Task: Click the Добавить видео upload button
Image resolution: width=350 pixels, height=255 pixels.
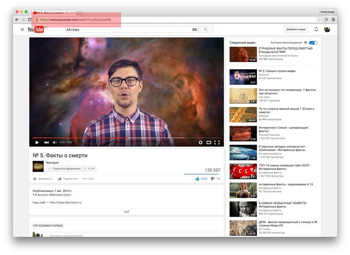Action: pyautogui.click(x=296, y=29)
